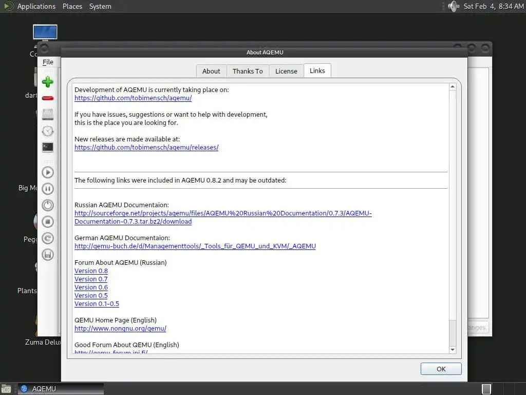Click the volume speaker icon in top panel
Viewport: 526px width, 395px height.
coord(454,6)
